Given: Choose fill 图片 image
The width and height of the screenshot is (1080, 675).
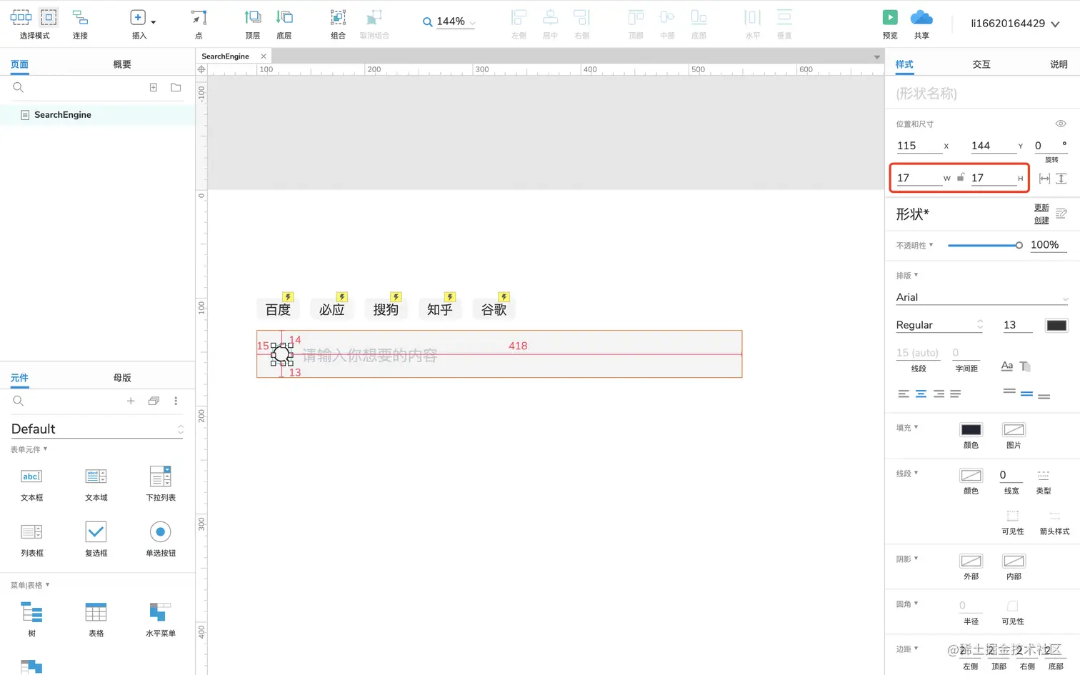Looking at the screenshot, I should (x=1014, y=429).
